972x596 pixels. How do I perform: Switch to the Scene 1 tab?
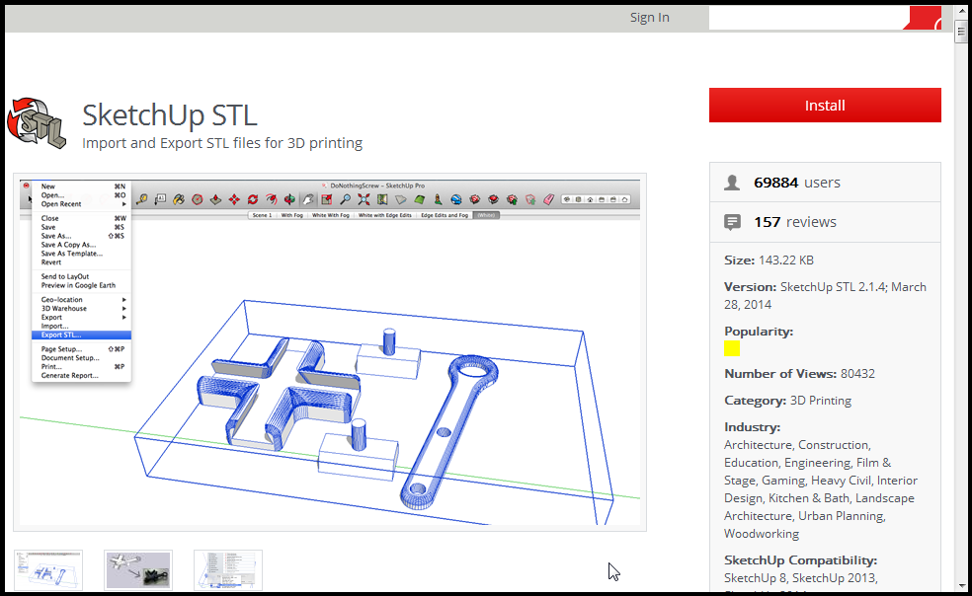point(262,214)
